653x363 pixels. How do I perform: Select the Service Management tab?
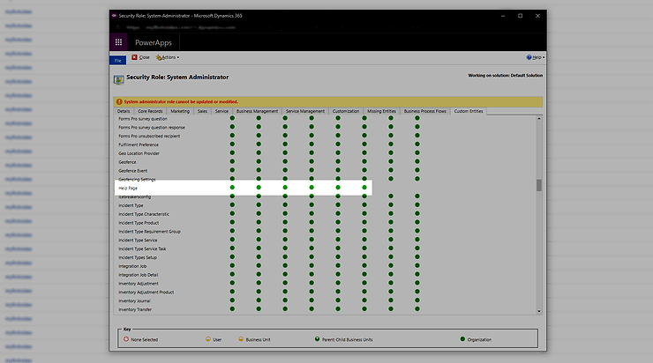point(304,111)
